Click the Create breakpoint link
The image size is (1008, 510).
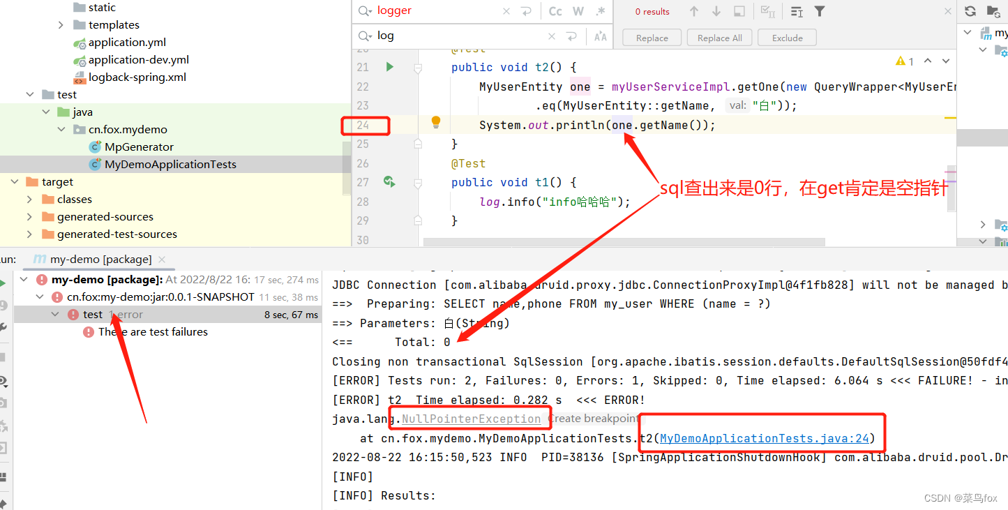pyautogui.click(x=592, y=419)
